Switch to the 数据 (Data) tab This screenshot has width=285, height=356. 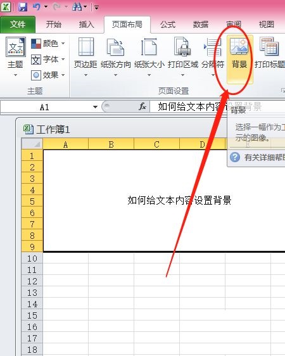(x=201, y=24)
